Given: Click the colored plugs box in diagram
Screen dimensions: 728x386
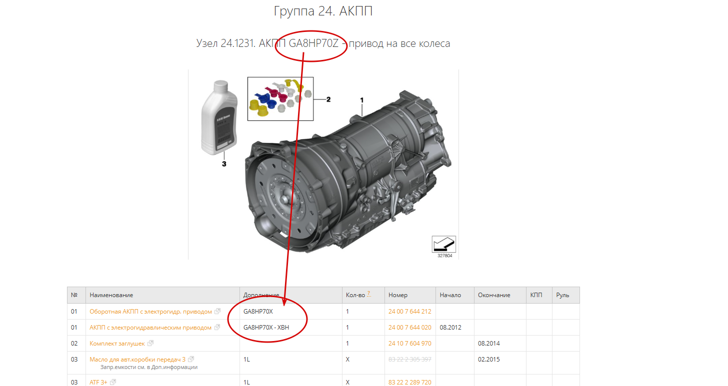Looking at the screenshot, I should point(280,99).
